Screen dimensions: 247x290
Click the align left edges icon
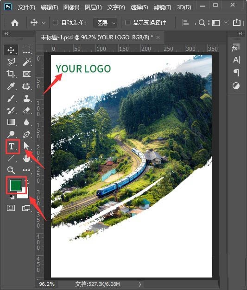(185, 23)
